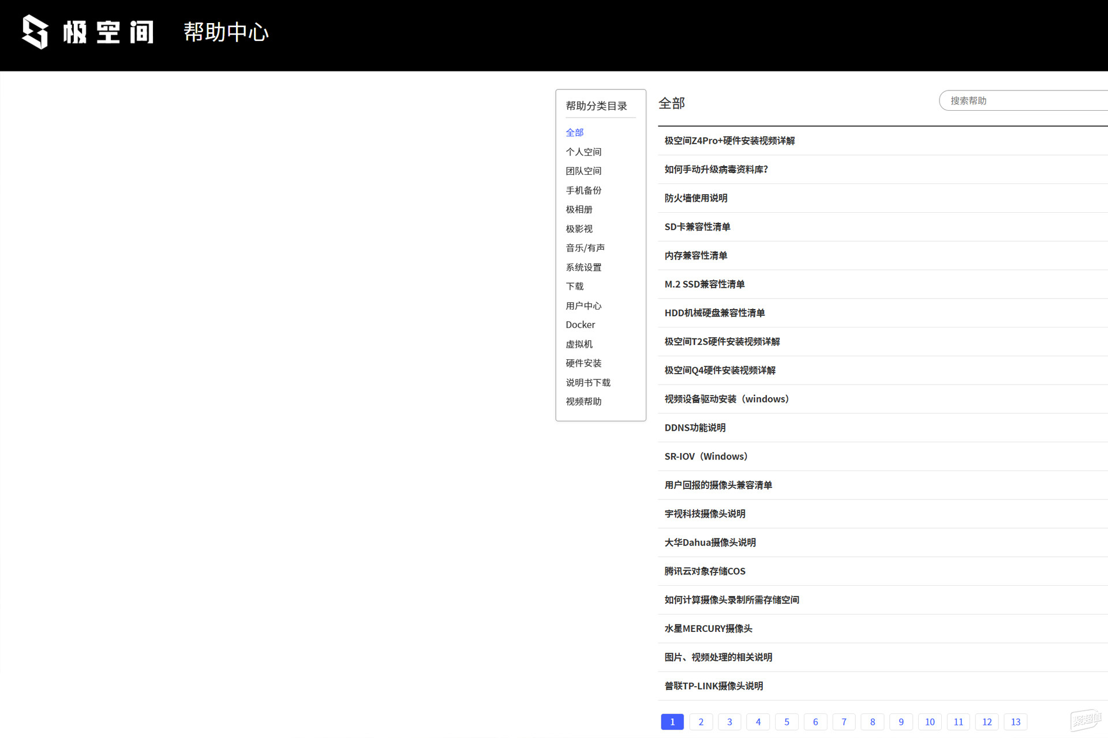Jump to page 11
This screenshot has height=738, width=1108.
959,722
